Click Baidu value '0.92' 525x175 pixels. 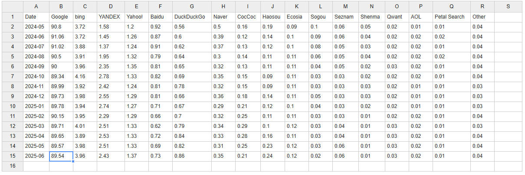click(160, 27)
